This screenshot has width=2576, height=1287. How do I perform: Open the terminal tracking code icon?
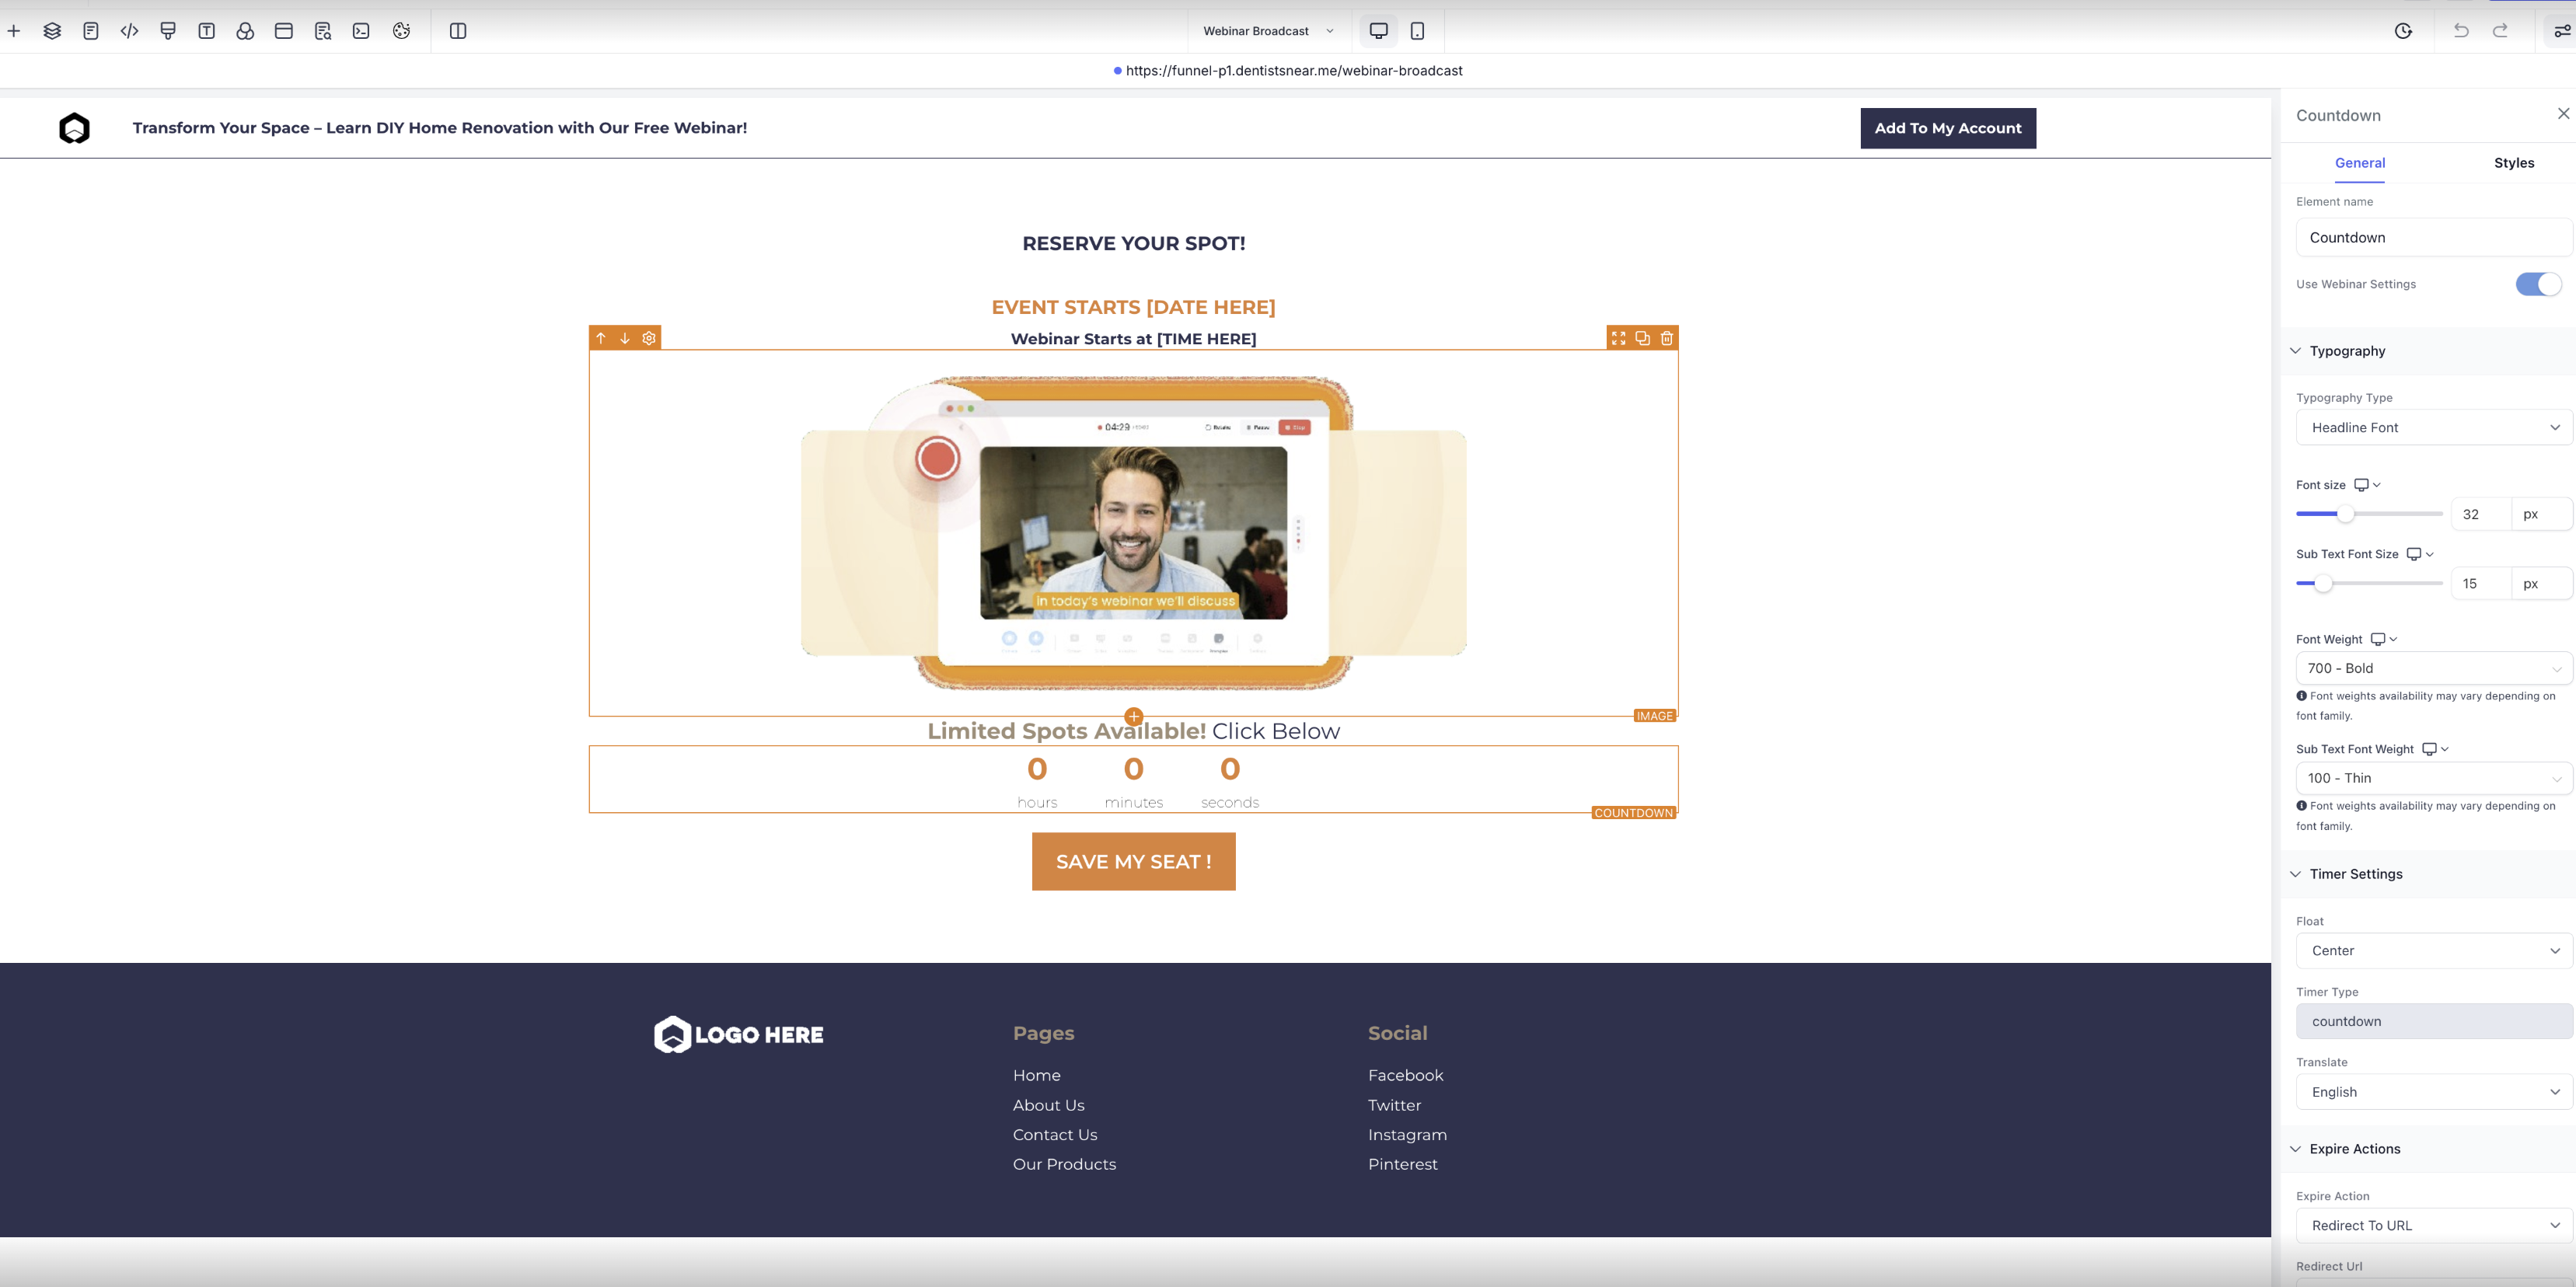coord(361,31)
